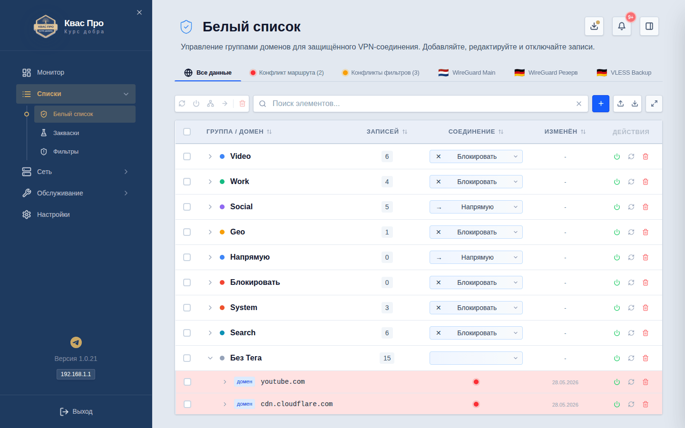
Task: Expand table to fullscreen
Action: coord(654,104)
